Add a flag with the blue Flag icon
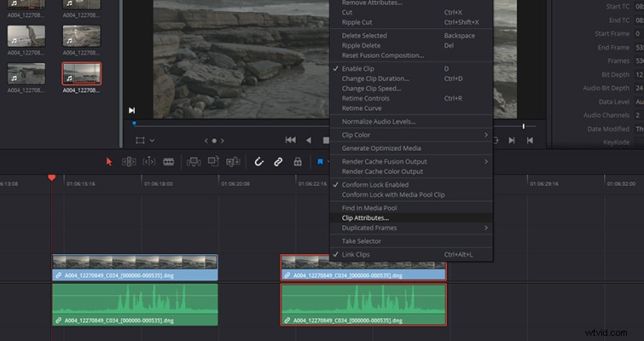The height and width of the screenshot is (341, 644). point(321,162)
